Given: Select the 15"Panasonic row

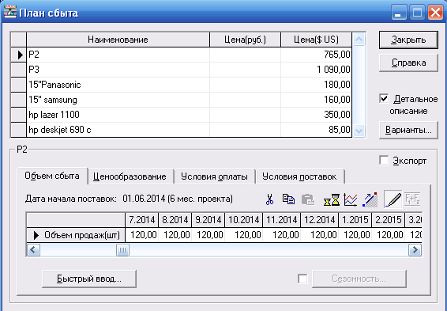Looking at the screenshot, I should pos(182,85).
